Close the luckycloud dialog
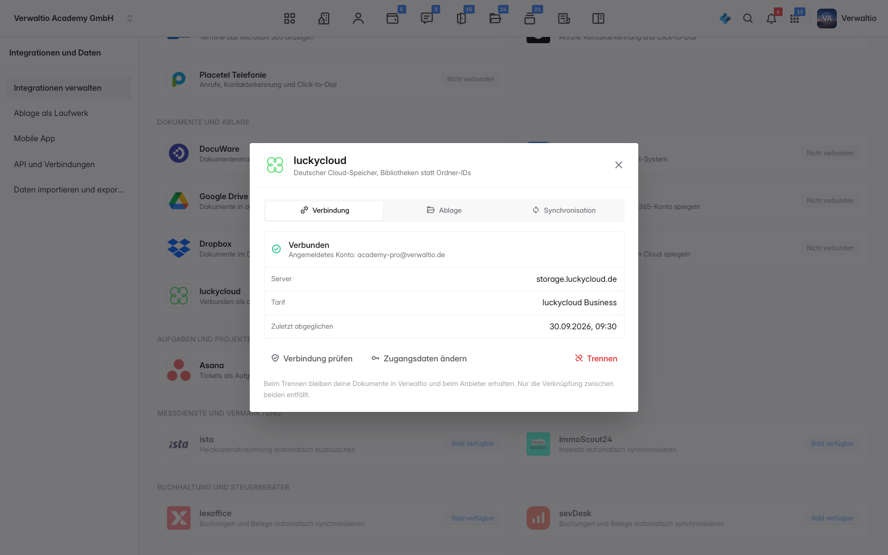 click(619, 165)
